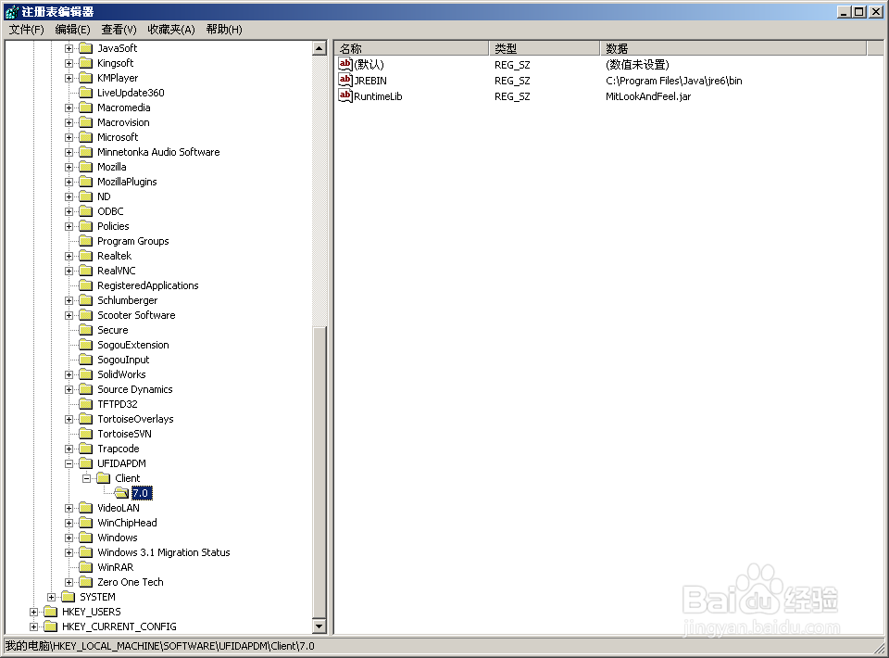Click the WinRAR folder icon
889x658 pixels.
pyautogui.click(x=85, y=567)
